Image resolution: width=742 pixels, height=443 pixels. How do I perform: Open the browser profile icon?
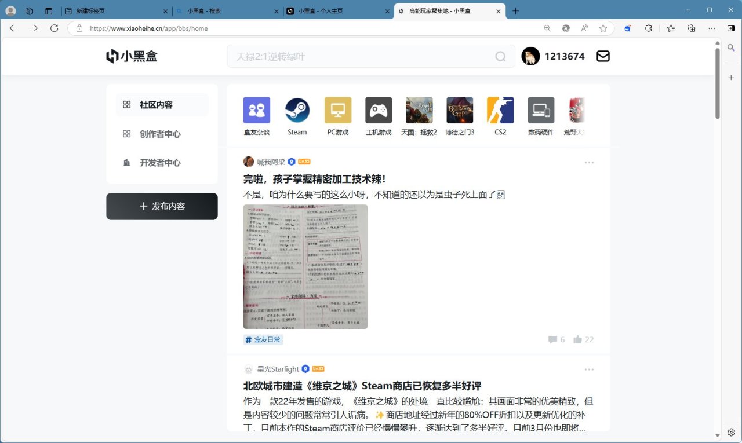pos(10,11)
